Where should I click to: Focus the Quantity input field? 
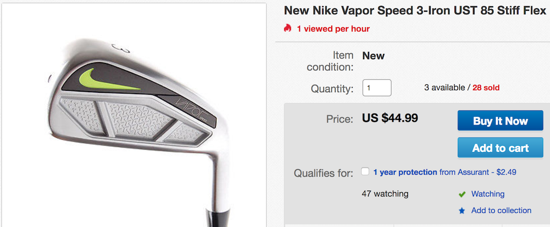377,88
